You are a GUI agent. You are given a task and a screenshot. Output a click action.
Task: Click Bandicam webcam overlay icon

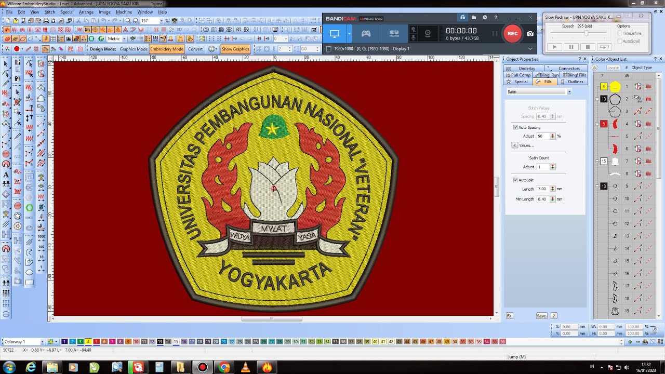428,33
